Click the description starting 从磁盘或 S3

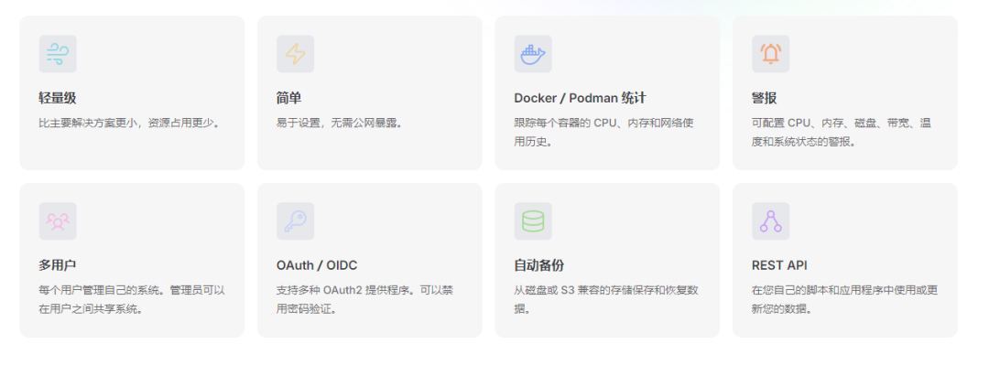click(x=606, y=300)
